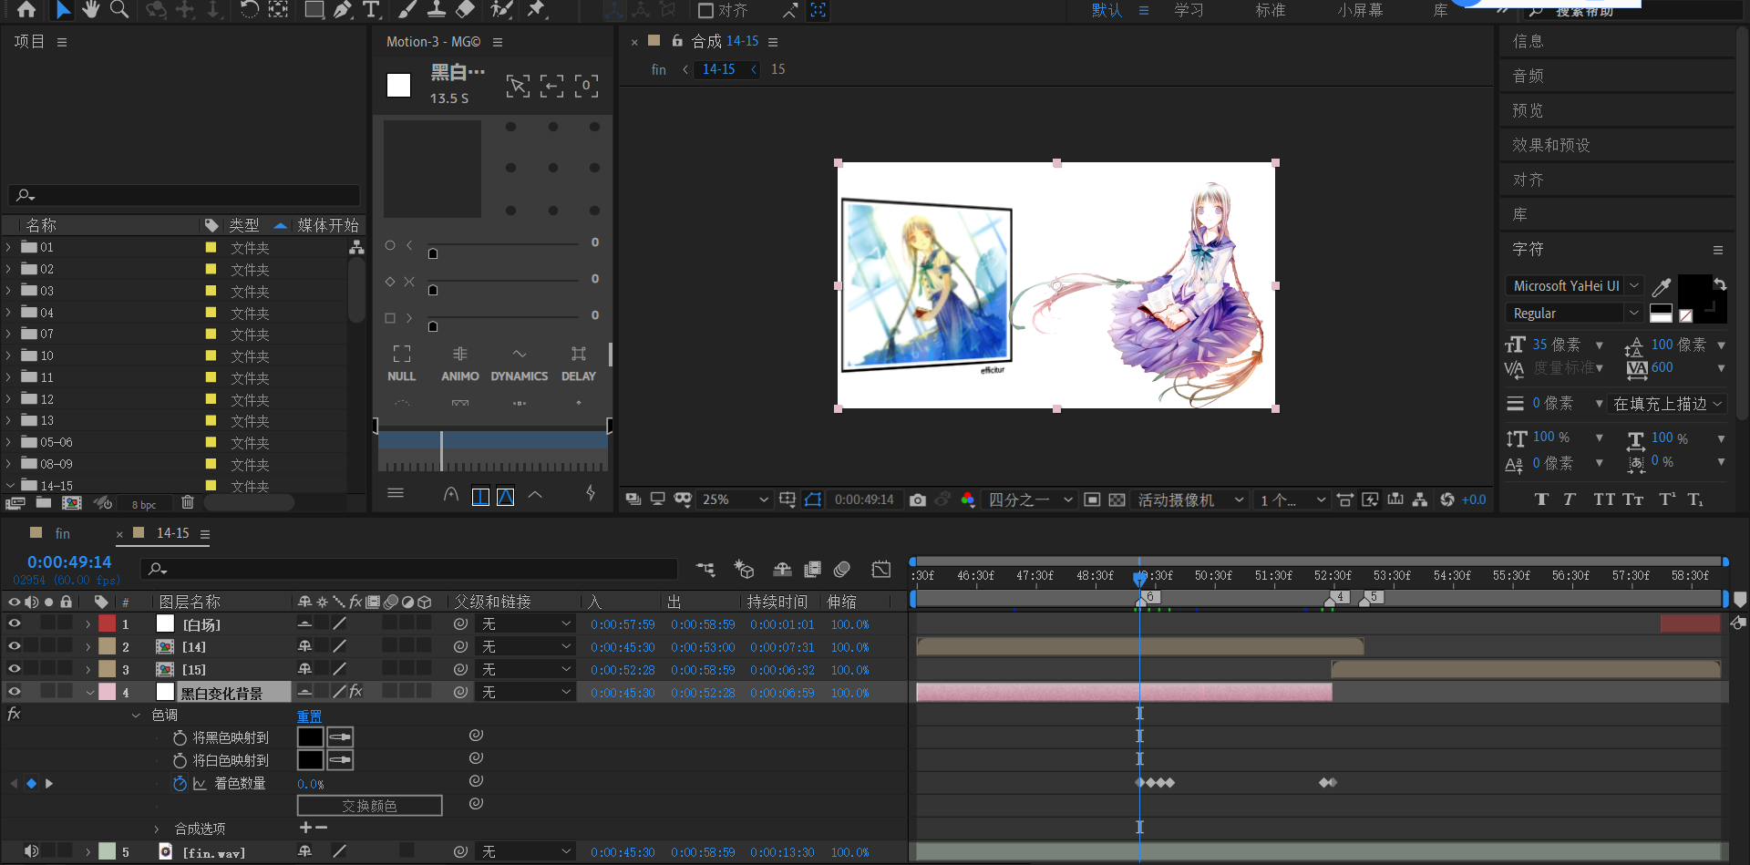Switch to the 小屏幕 workspace
Image resolution: width=1750 pixels, height=865 pixels.
(x=1360, y=10)
